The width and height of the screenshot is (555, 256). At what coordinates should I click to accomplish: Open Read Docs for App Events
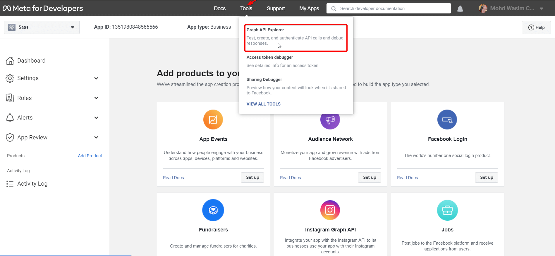(173, 178)
